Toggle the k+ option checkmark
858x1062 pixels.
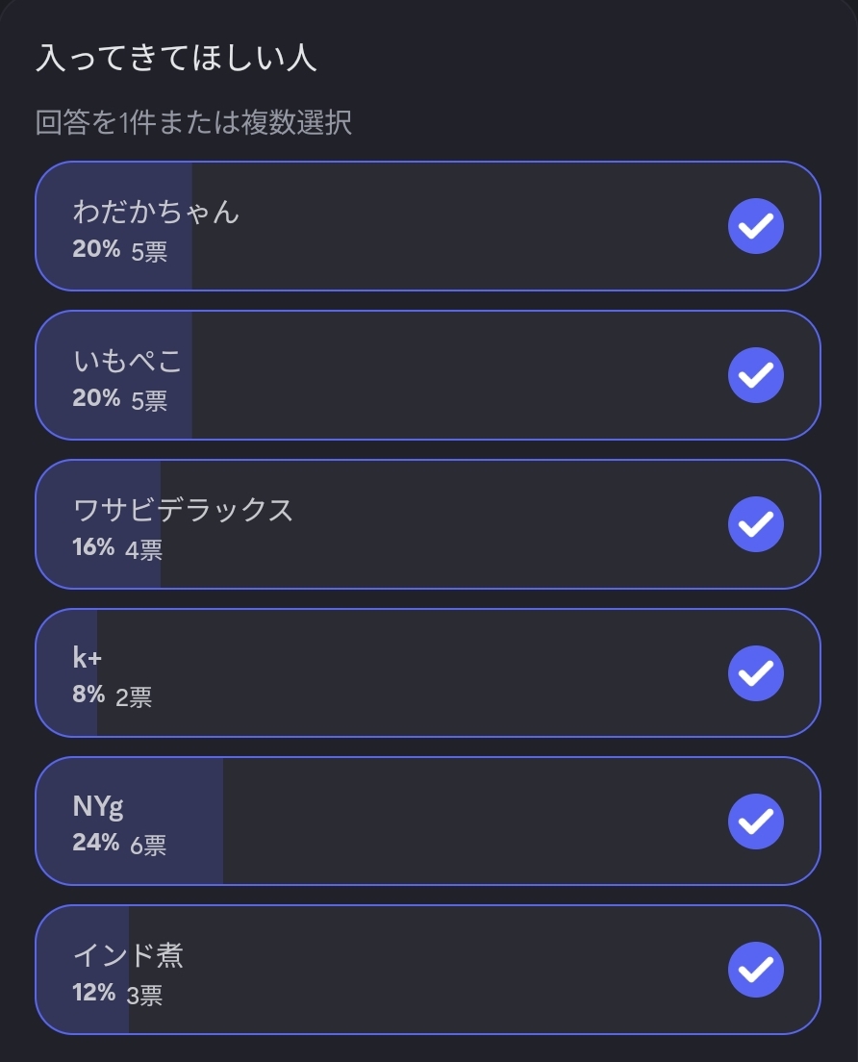(x=756, y=673)
